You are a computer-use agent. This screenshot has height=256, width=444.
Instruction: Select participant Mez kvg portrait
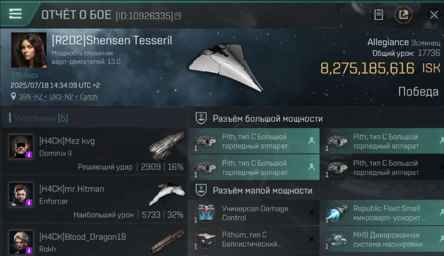point(21,146)
